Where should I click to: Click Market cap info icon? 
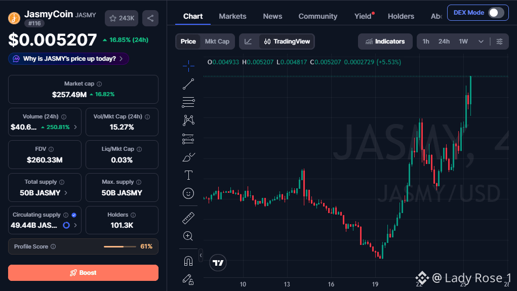(x=99, y=84)
